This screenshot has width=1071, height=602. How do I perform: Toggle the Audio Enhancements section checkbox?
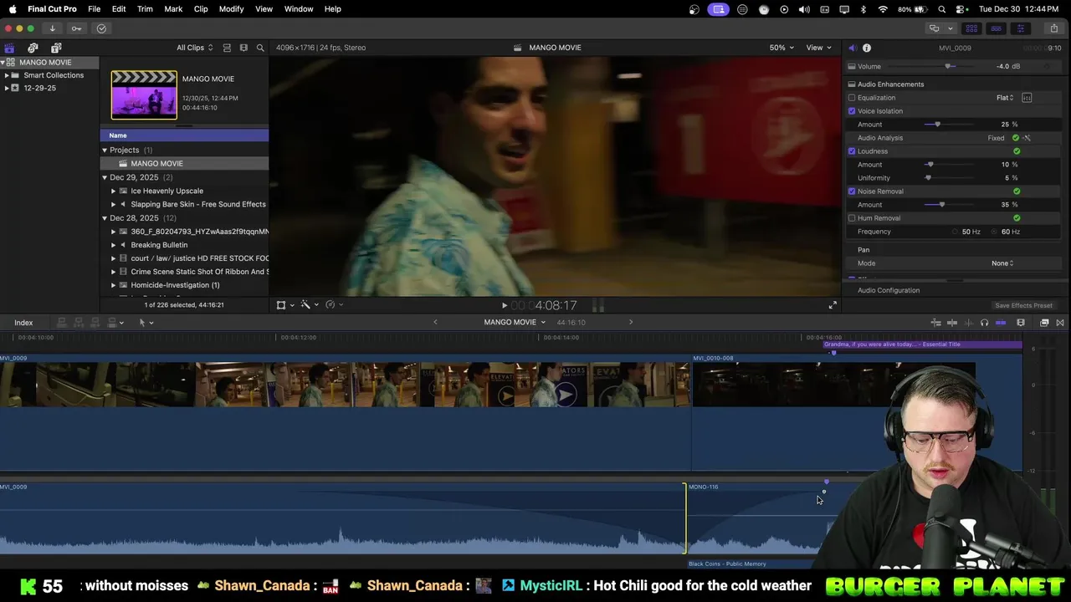(x=852, y=84)
